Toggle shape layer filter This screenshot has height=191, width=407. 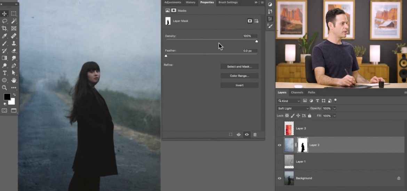[x=324, y=101]
